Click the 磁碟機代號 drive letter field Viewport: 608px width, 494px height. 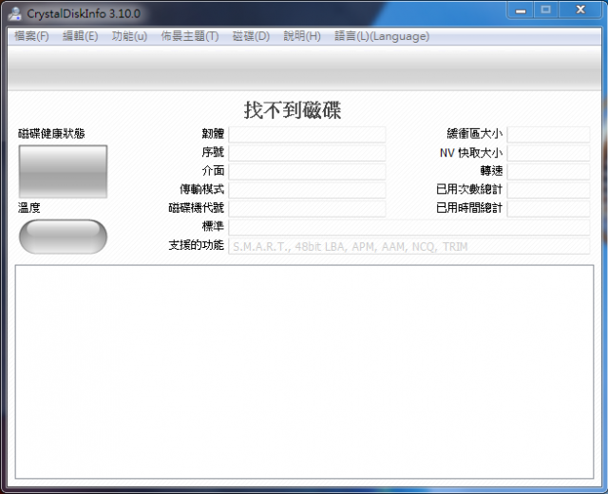307,209
